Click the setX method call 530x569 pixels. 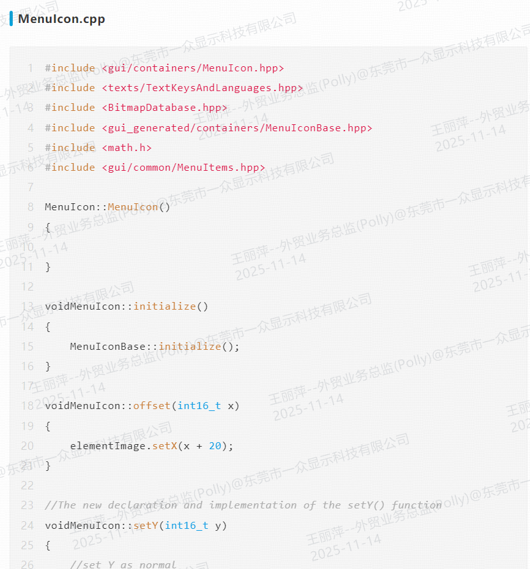[164, 446]
